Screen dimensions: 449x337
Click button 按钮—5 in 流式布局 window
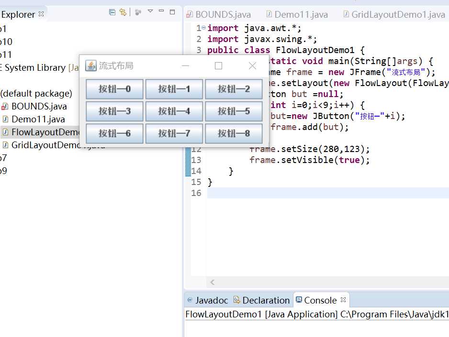[x=234, y=111]
